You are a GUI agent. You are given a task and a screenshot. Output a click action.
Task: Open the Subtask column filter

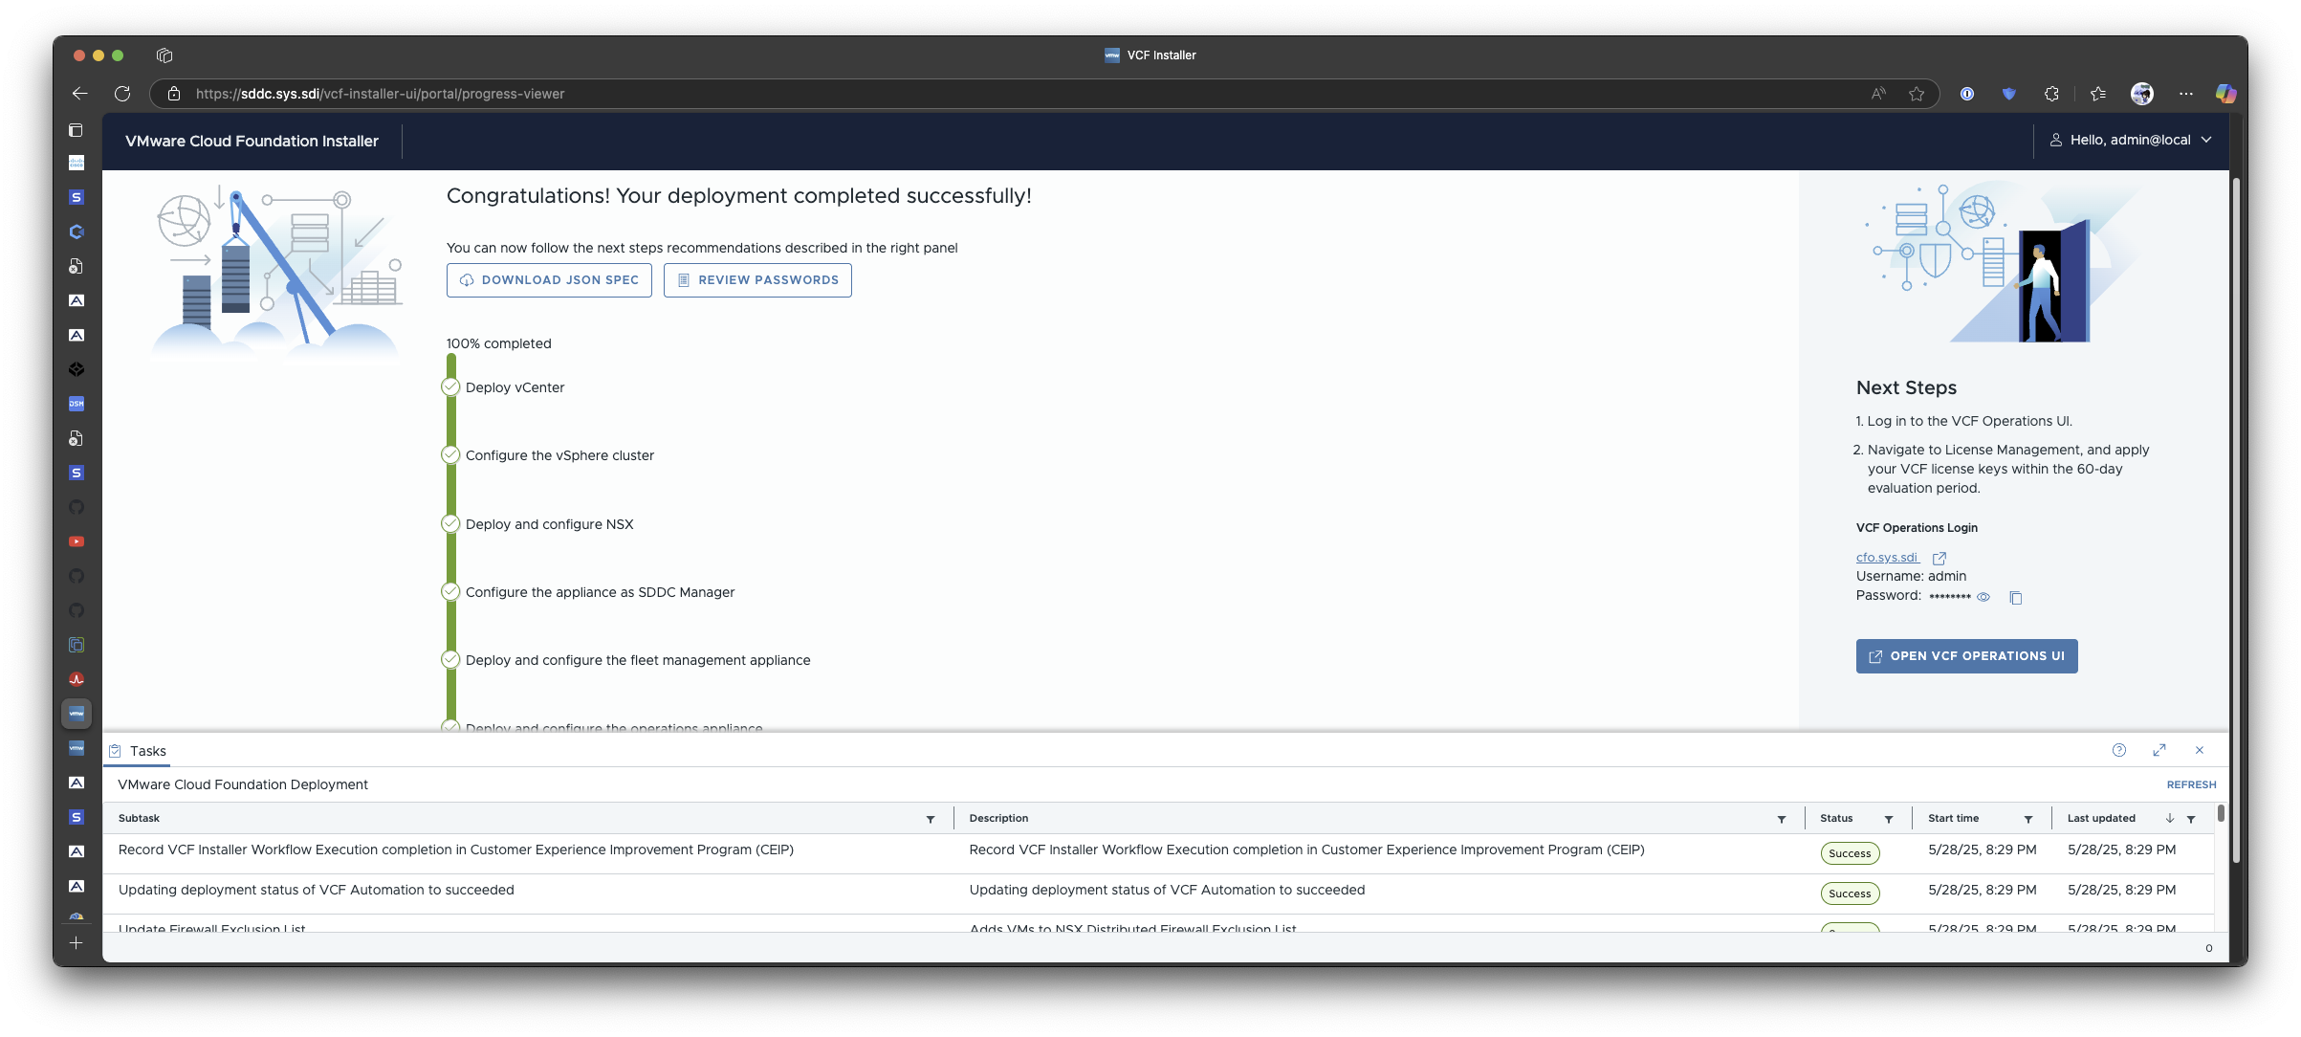pyautogui.click(x=931, y=819)
